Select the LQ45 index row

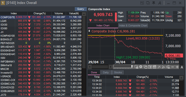pyautogui.click(x=41, y=21)
